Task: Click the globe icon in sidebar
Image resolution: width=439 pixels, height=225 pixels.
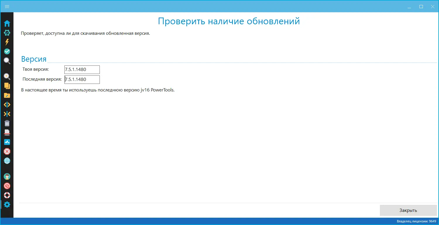Action: [x=7, y=161]
